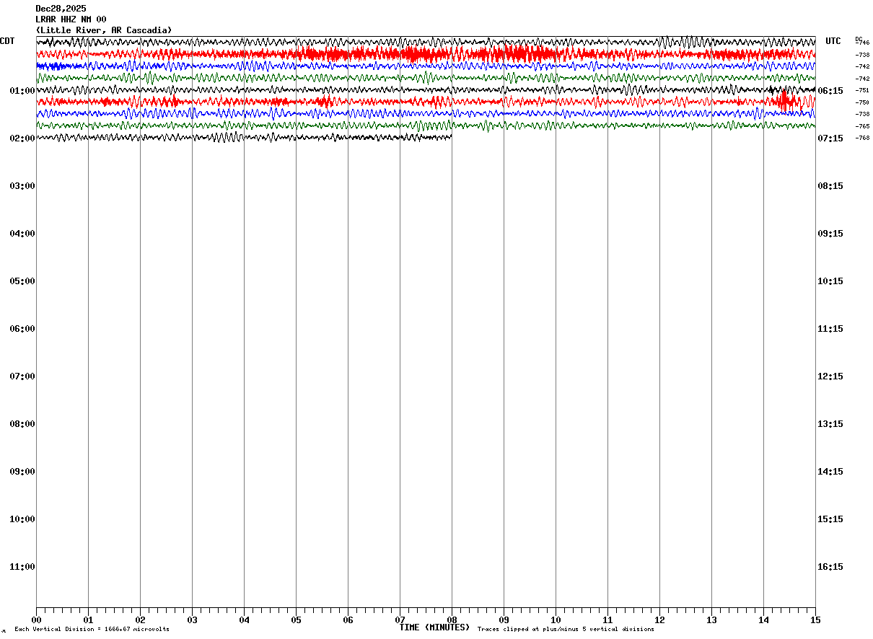The width and height of the screenshot is (873, 639).
Task: Click minute label "03" on the time axis
Action: coord(192,620)
